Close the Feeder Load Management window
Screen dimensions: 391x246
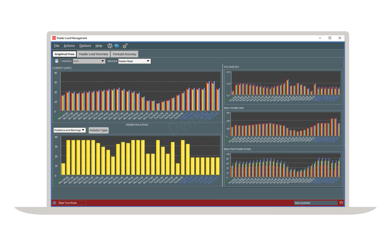340,38
